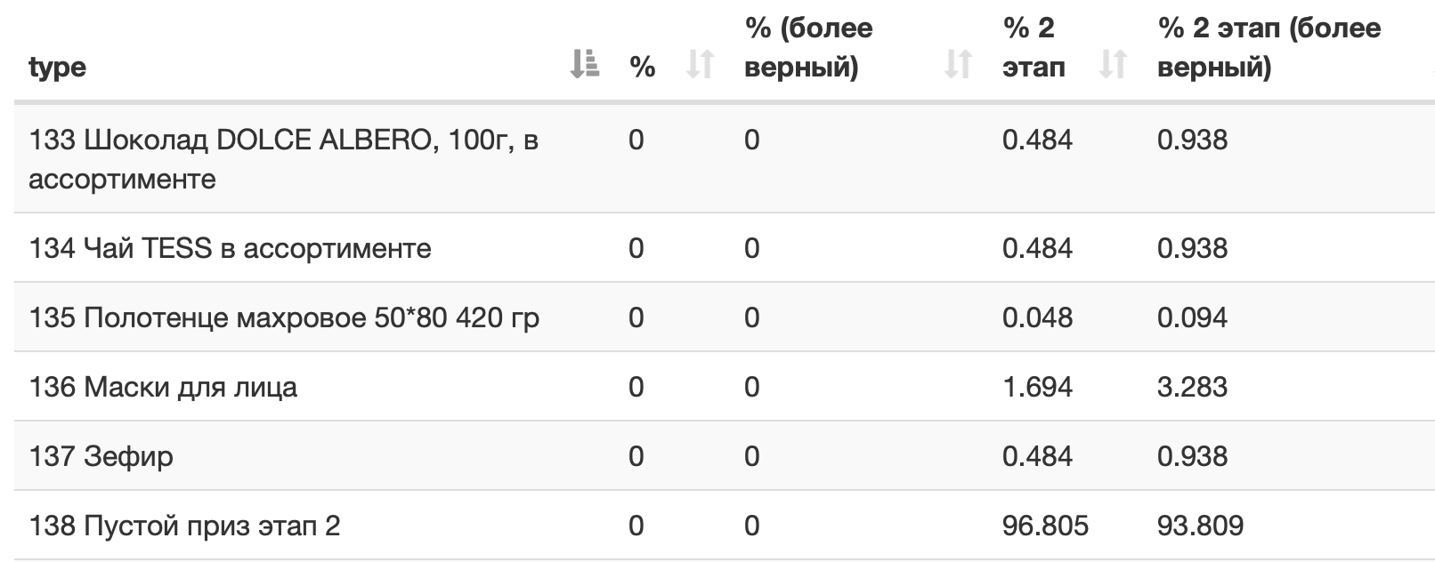Select row 133 Шоколад DOLCE ALBERO
Image resolution: width=1435 pixels, height=562 pixels.
pos(724,158)
